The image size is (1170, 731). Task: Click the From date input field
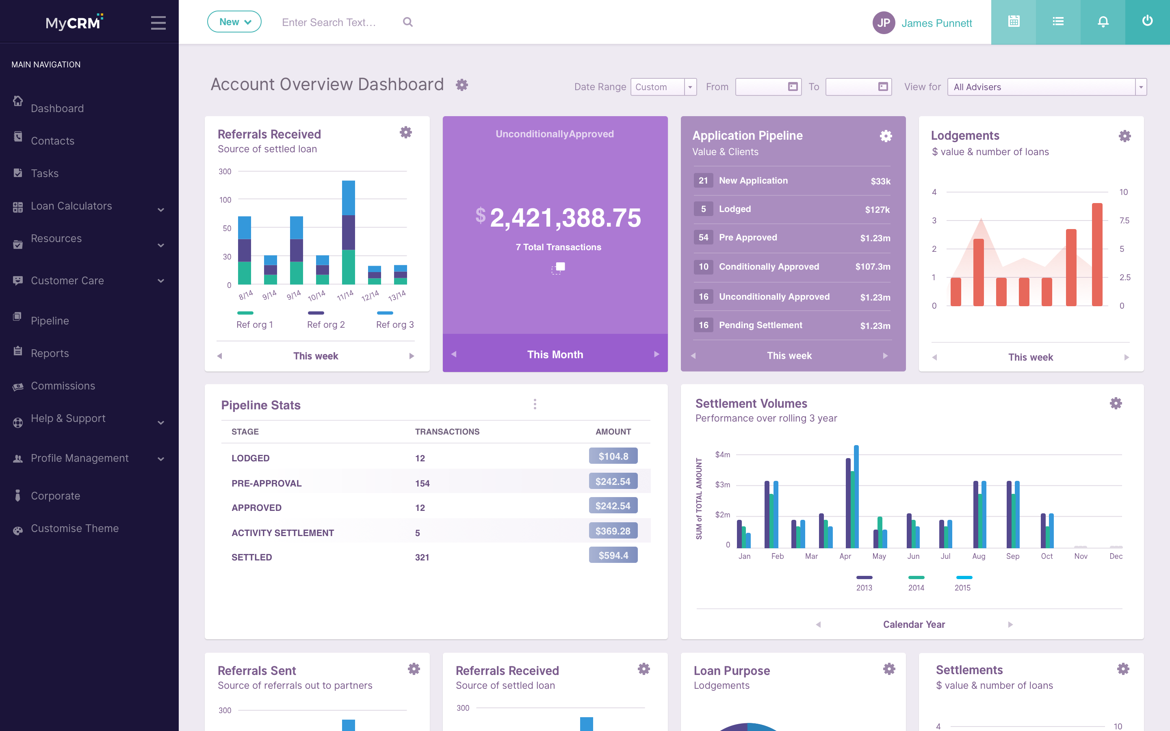tap(768, 87)
